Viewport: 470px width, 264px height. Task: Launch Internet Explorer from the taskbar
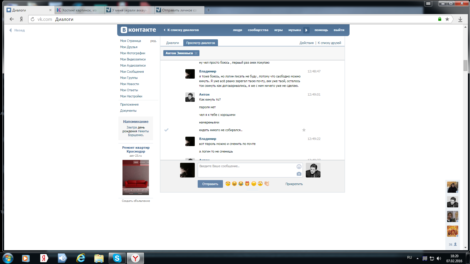tap(80, 258)
